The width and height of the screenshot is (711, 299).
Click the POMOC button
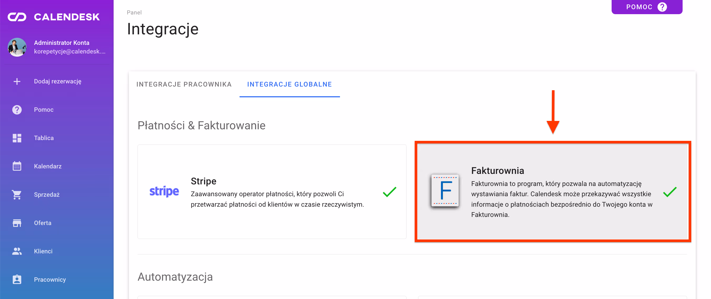point(647,7)
